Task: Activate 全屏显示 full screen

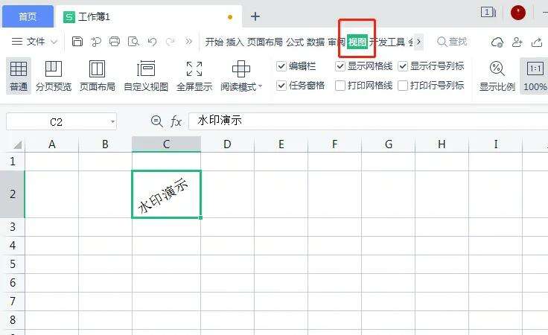Action: click(x=194, y=76)
